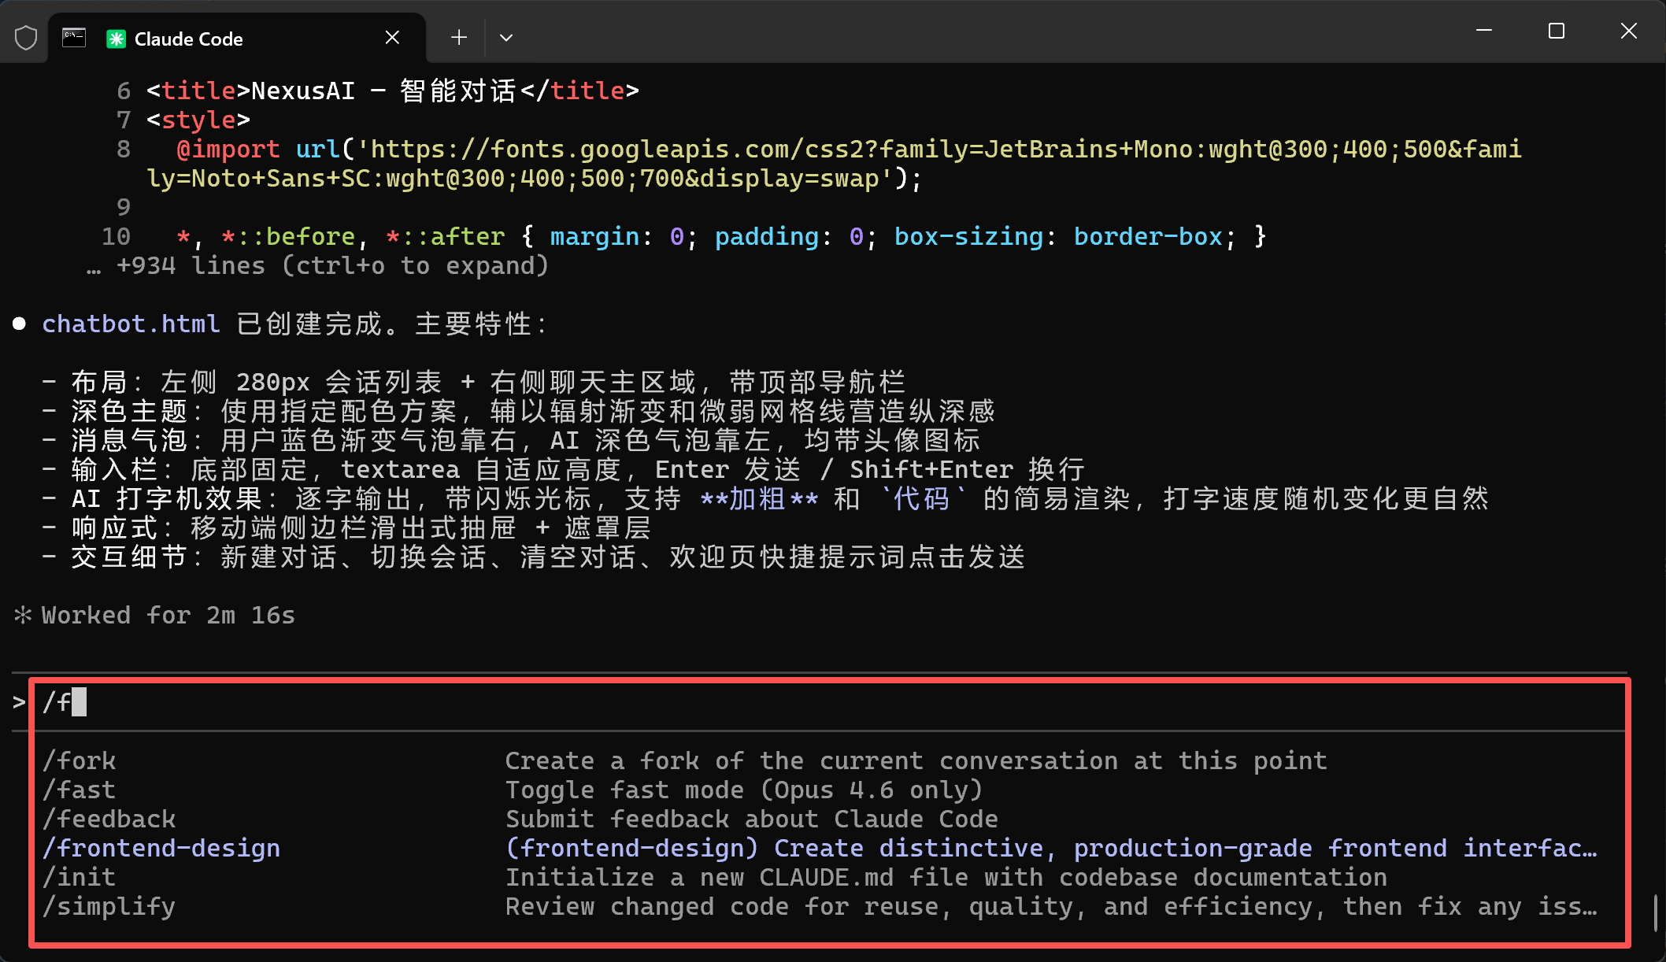The image size is (1666, 962).
Task: Click the '布局' feature bullet line
Action: (474, 382)
